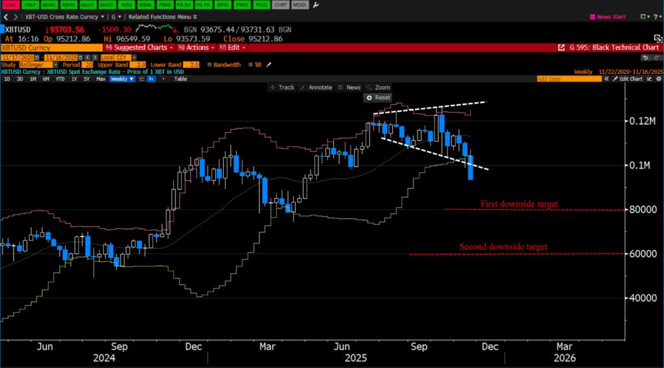The width and height of the screenshot is (664, 368).
Task: Undo the last chart change
Action: point(645,56)
